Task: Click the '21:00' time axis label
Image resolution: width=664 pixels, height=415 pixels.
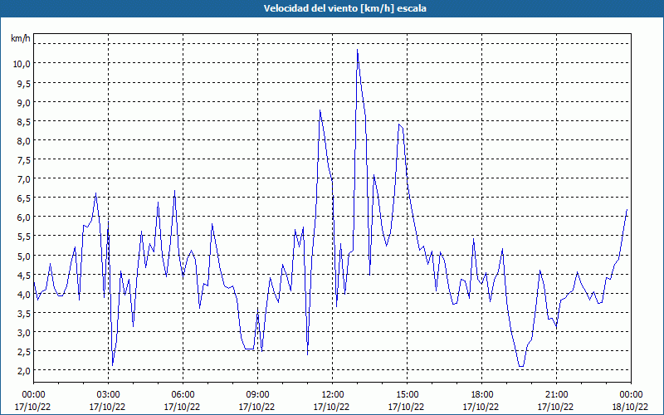Action: (x=556, y=395)
